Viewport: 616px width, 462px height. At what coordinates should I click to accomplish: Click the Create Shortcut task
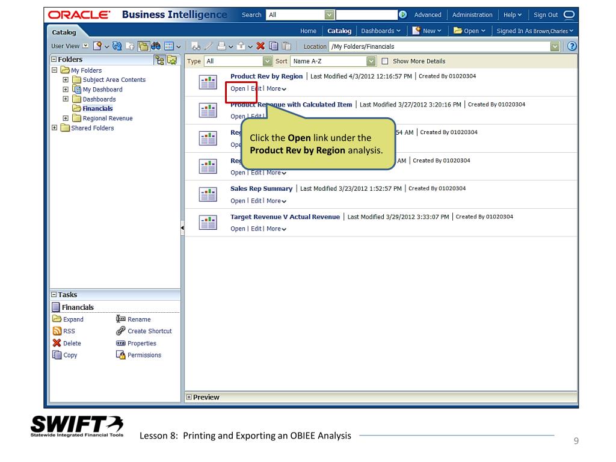pyautogui.click(x=144, y=331)
